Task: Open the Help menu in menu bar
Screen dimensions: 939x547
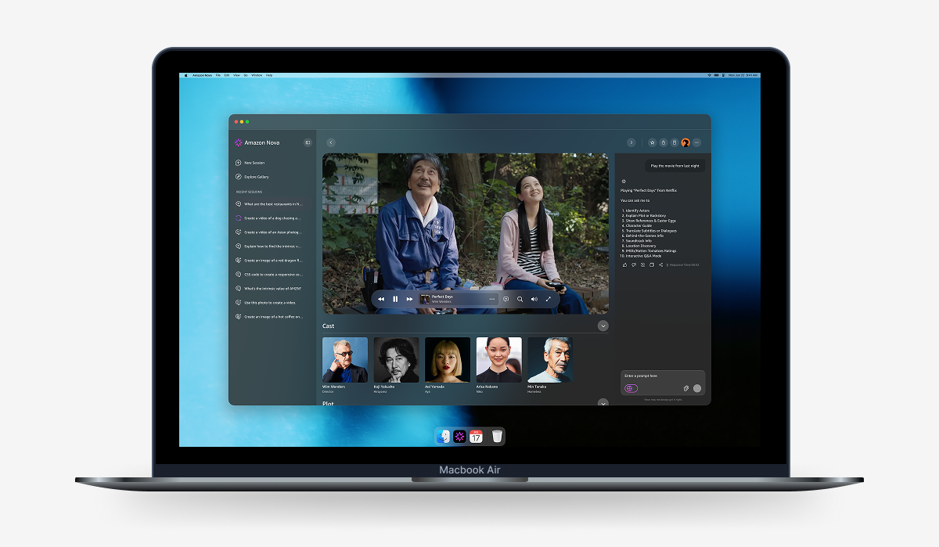Action: (x=269, y=75)
